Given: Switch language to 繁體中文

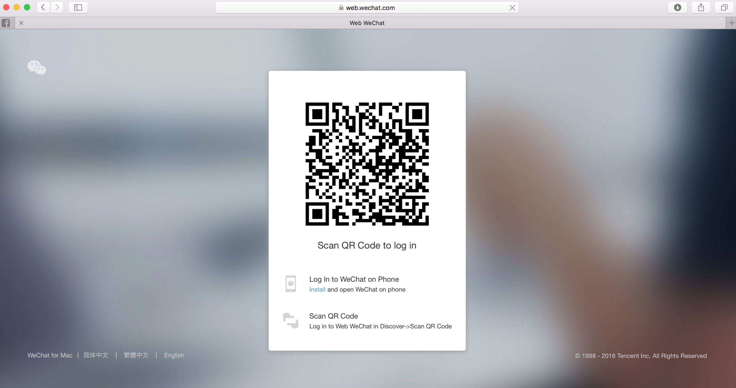Looking at the screenshot, I should [x=136, y=355].
